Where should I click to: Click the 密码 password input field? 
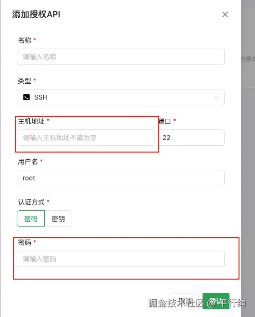121,259
